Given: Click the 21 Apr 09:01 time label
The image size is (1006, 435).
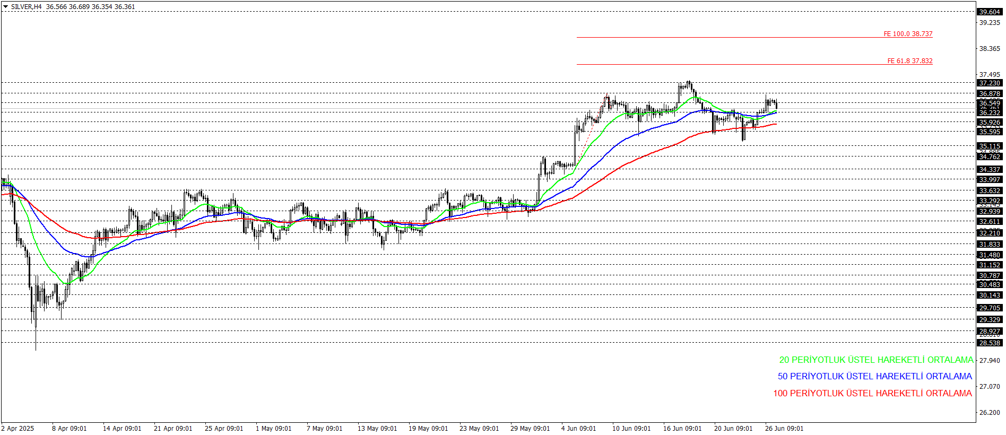Looking at the screenshot, I should [x=173, y=429].
